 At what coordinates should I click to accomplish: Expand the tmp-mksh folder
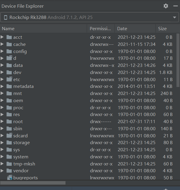pyautogui.click(x=2, y=164)
